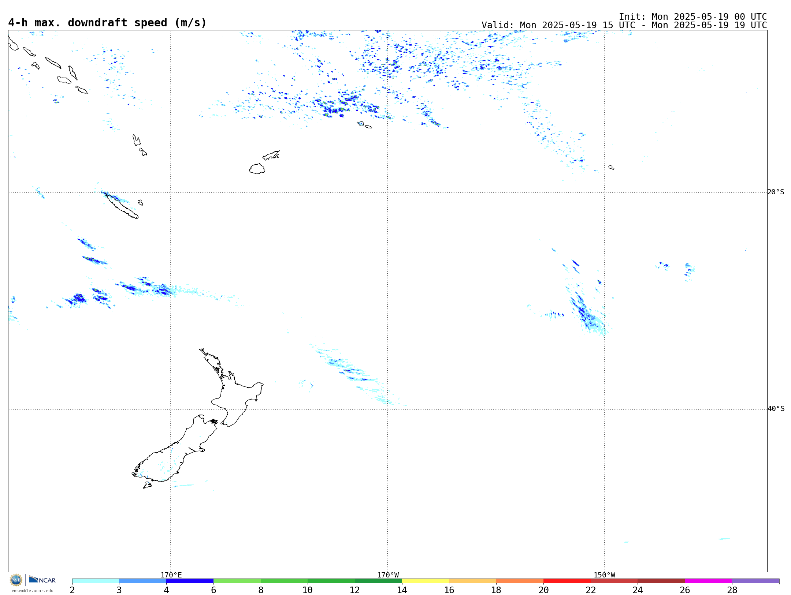Click the dark green 12–14 color swatch

click(x=378, y=581)
